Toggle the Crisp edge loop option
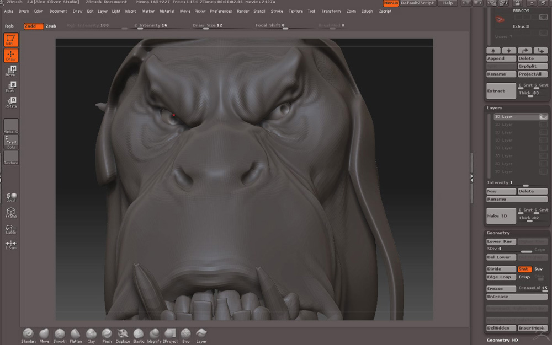 pyautogui.click(x=524, y=277)
